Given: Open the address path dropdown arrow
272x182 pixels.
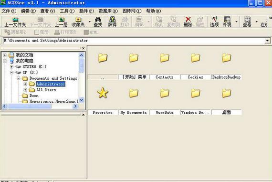Looking at the screenshot, I should tap(268, 41).
